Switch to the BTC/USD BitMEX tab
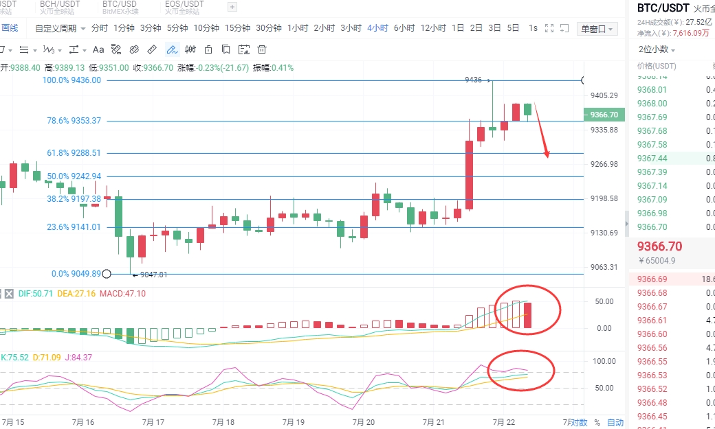 tap(121, 7)
